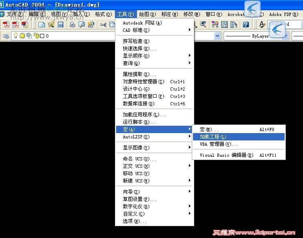The width and height of the screenshot is (303, 238).
Task: Click the second Acrobat PDF toolbar icon
Action: click(15, 24)
